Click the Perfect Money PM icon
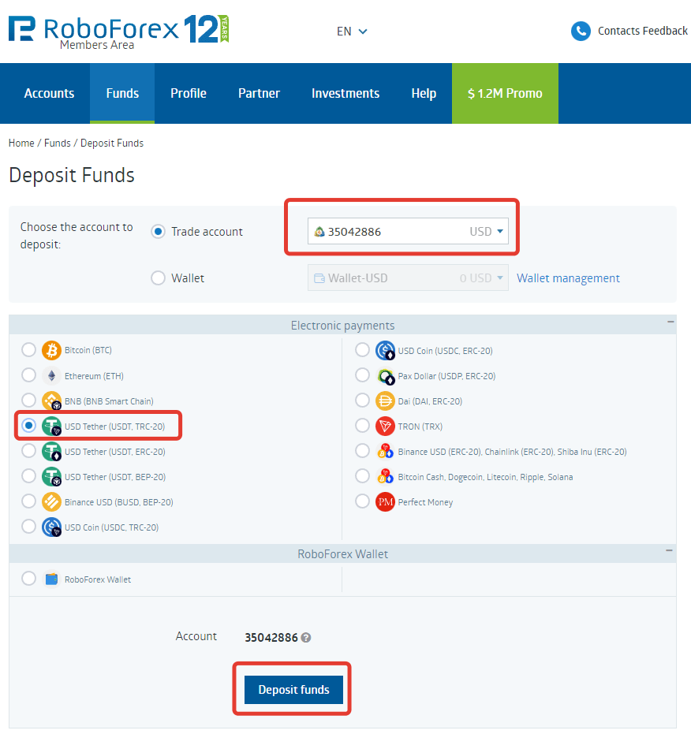This screenshot has height=734, width=691. point(385,501)
